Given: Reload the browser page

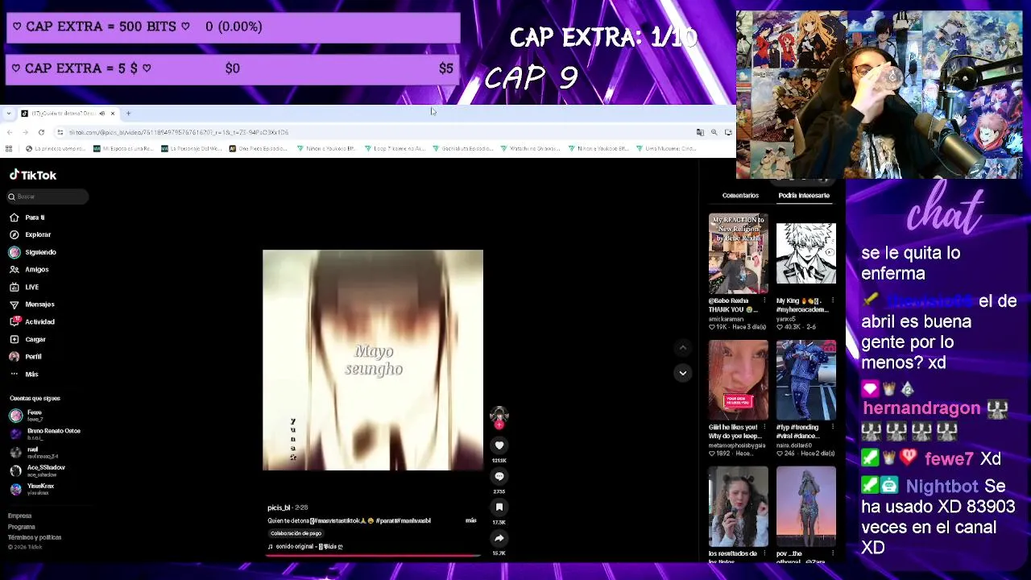Looking at the screenshot, I should 41,132.
